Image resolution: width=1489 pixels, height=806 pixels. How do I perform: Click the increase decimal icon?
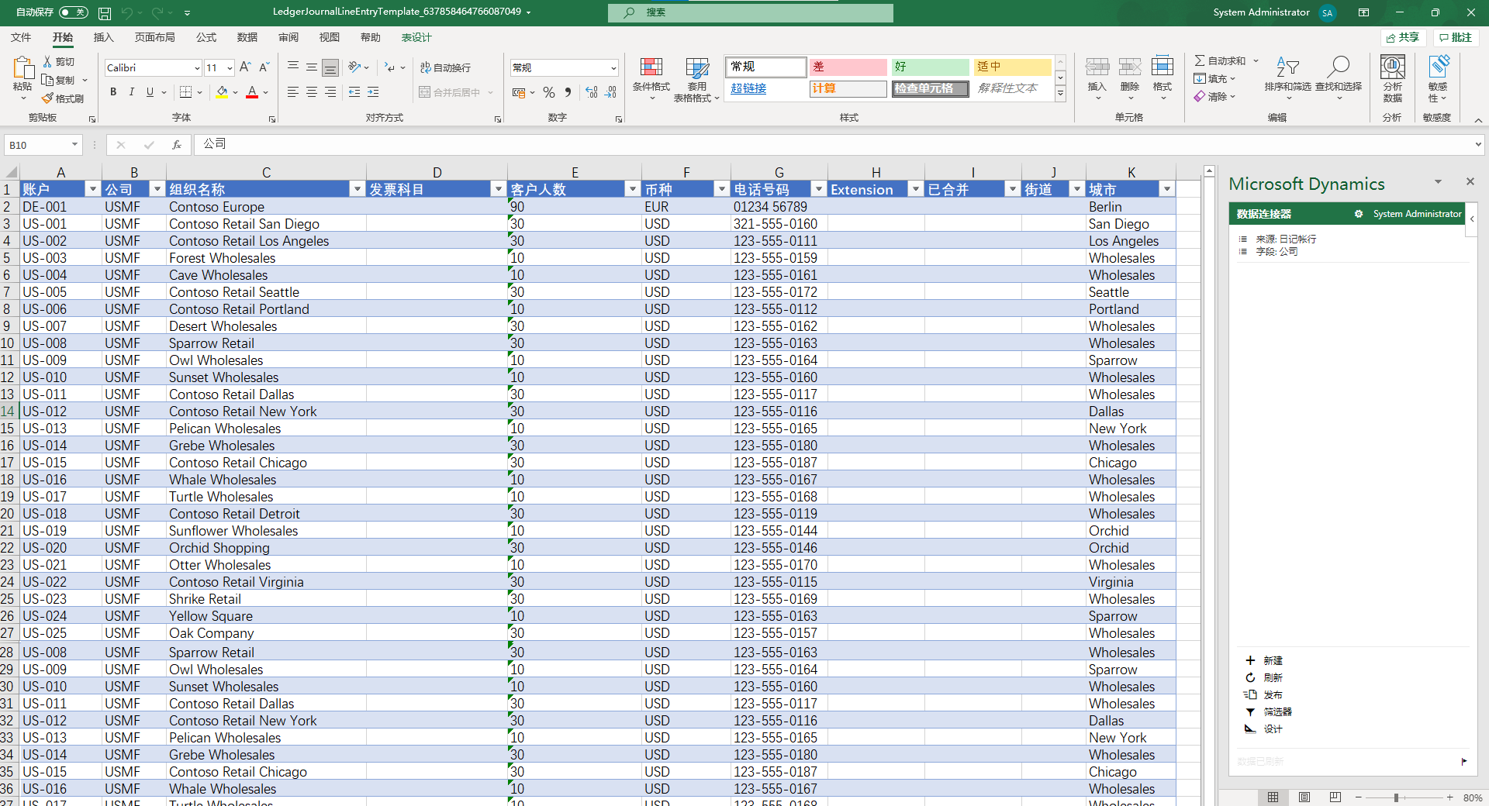592,92
